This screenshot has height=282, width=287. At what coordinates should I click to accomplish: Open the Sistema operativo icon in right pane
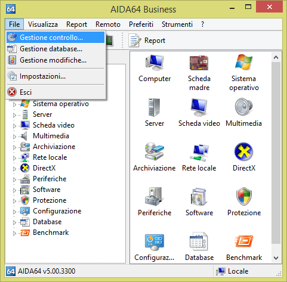[x=243, y=62]
